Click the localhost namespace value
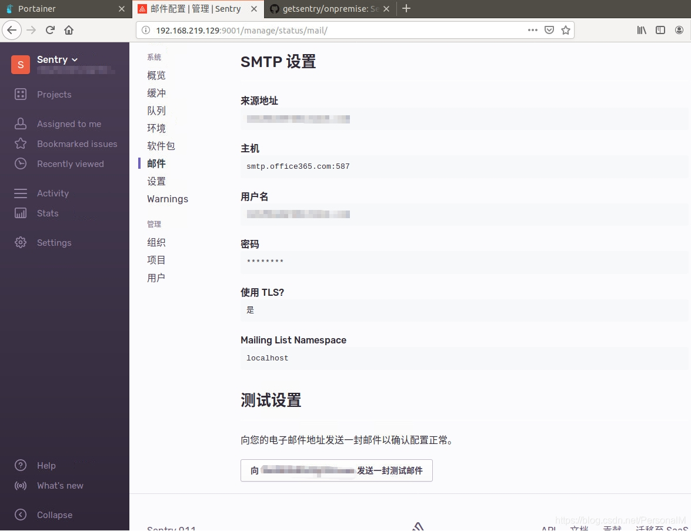This screenshot has height=531, width=691. (267, 358)
